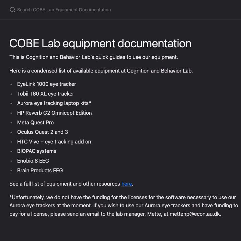This screenshot has height=241, width=241.
Task: Click HP Reverb G2 Omnicept Edition entry
Action: (x=54, y=113)
